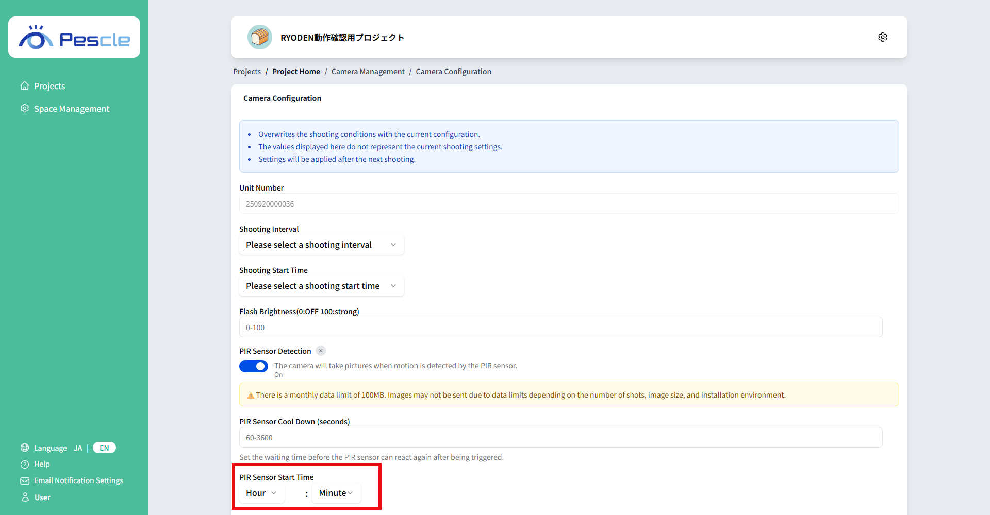
Task: Click the Email Notification envelope icon
Action: click(x=25, y=480)
